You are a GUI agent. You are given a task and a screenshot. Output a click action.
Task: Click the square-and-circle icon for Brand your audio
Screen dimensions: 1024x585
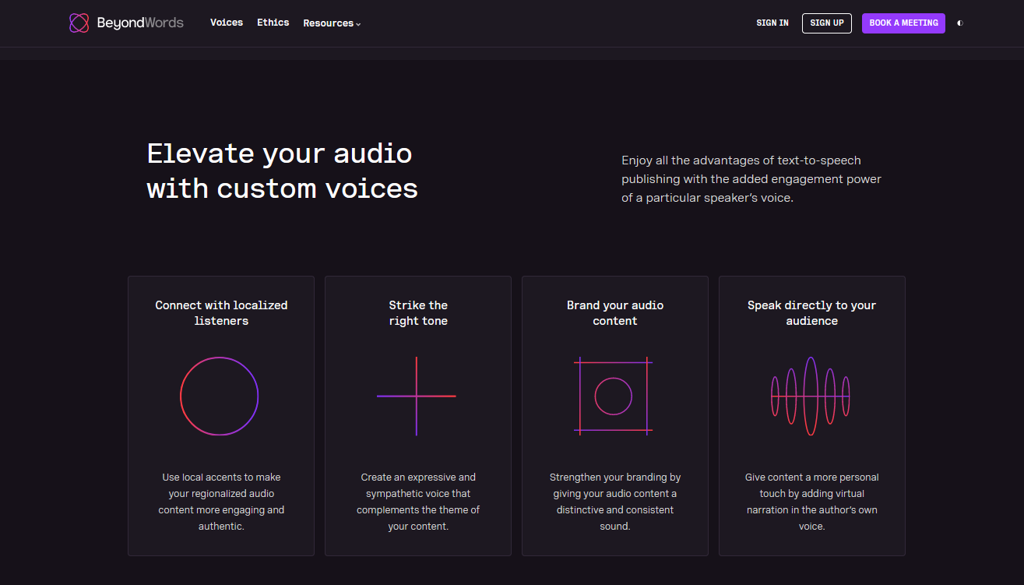point(614,396)
